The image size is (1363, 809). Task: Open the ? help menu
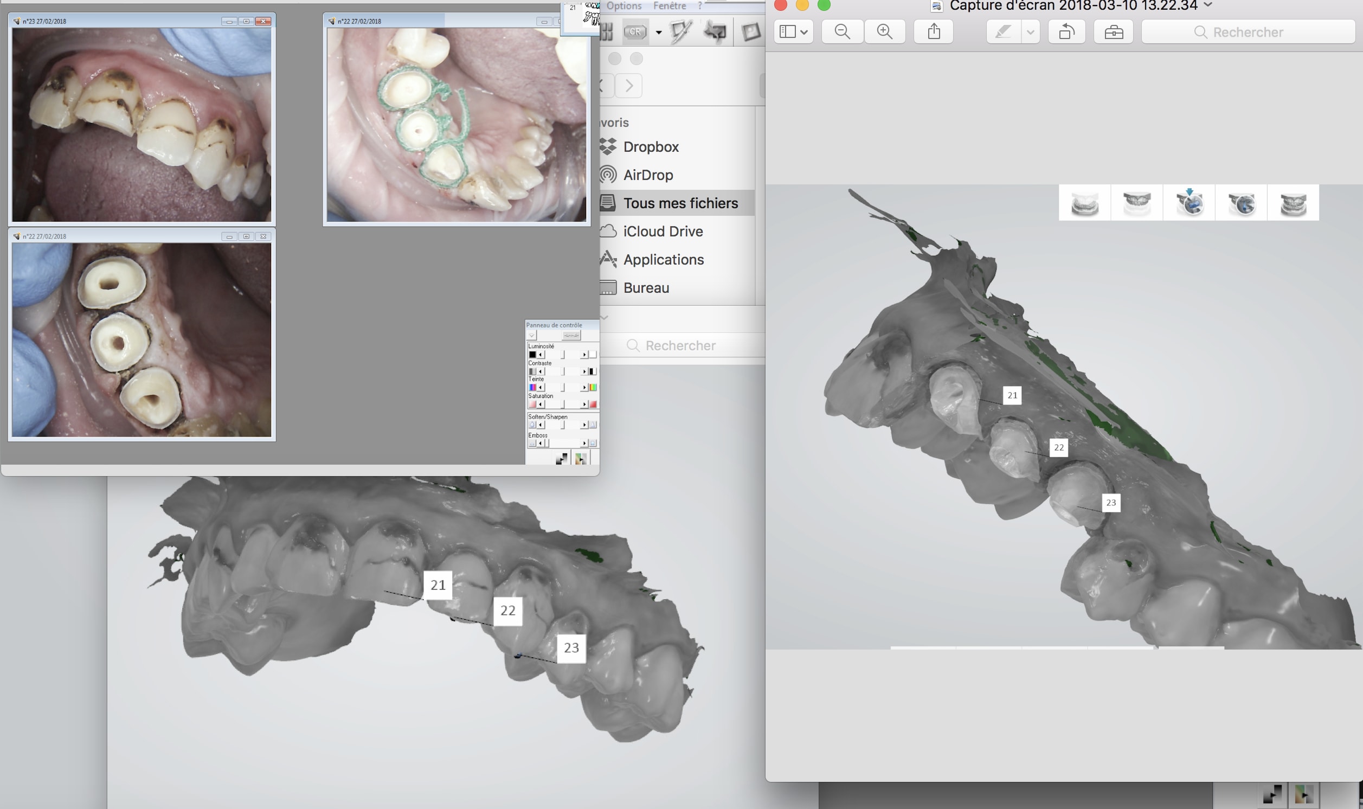[x=700, y=5]
